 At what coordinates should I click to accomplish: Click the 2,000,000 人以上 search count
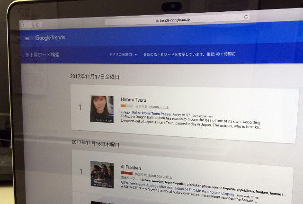click(160, 176)
